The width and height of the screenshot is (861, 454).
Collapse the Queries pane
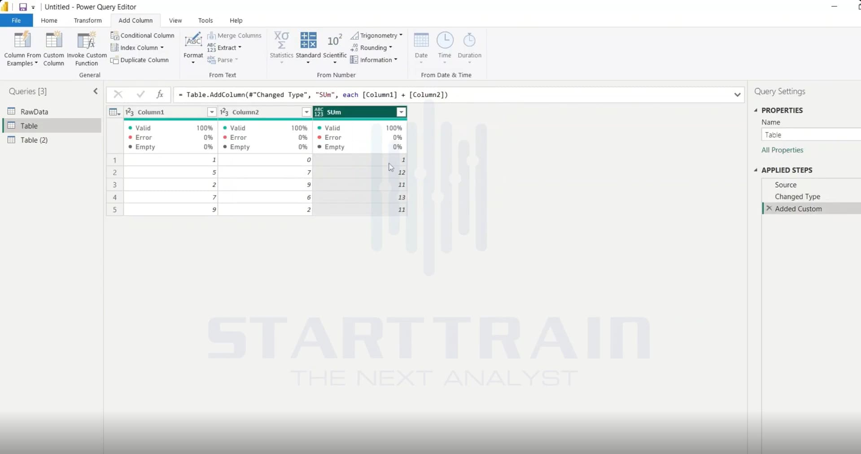click(96, 91)
